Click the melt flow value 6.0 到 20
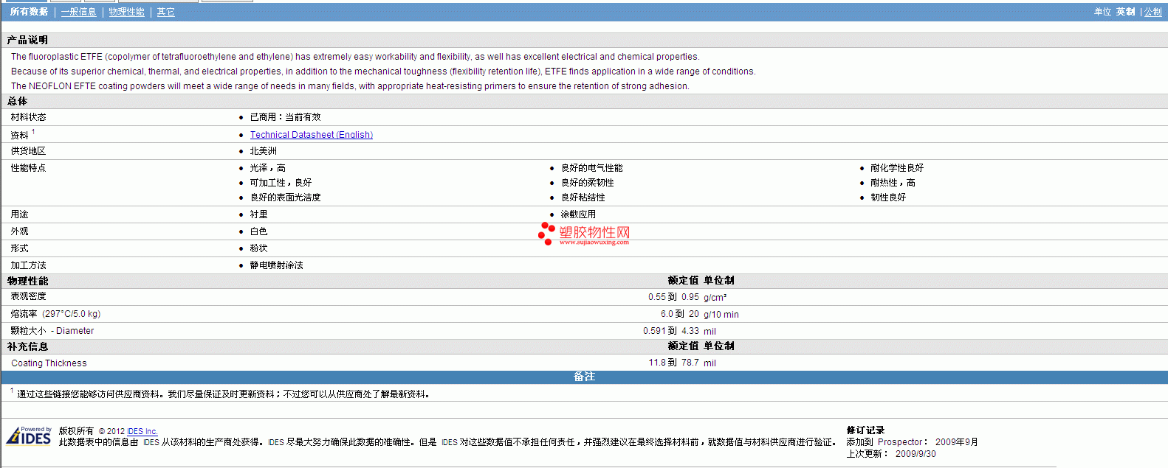 [679, 314]
